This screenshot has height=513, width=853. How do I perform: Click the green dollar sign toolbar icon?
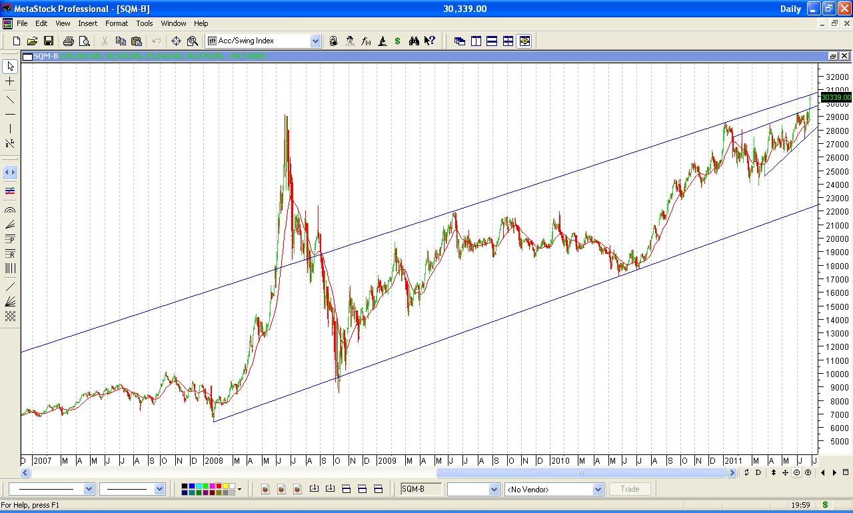click(398, 41)
